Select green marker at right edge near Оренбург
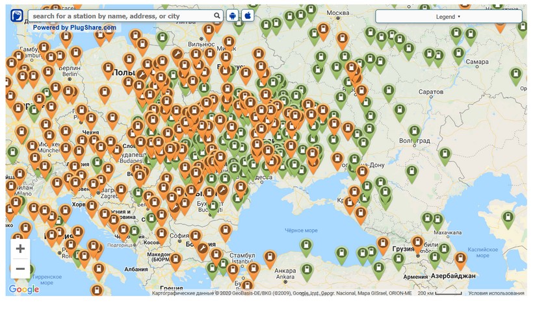Viewport: 535px width, 316px height. point(515,76)
